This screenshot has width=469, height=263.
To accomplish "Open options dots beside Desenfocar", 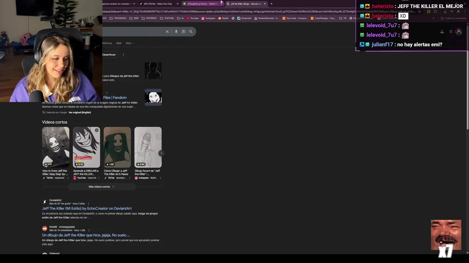I will 123,54.
